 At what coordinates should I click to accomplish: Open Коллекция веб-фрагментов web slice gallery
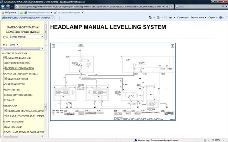coord(69,13)
